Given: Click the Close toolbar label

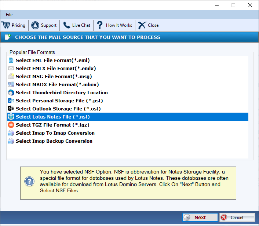Looking at the screenshot, I should (153, 25).
